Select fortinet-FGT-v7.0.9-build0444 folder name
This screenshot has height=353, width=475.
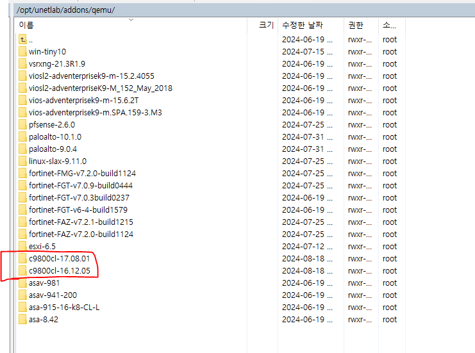[x=81, y=185]
